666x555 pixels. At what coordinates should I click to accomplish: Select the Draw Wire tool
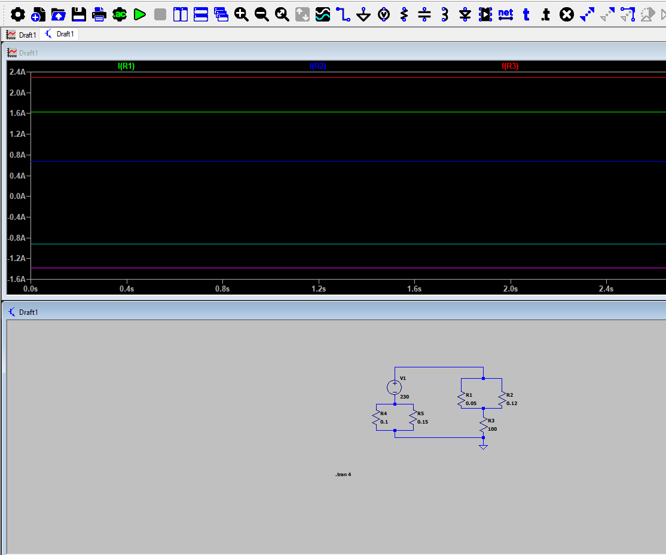click(x=343, y=14)
